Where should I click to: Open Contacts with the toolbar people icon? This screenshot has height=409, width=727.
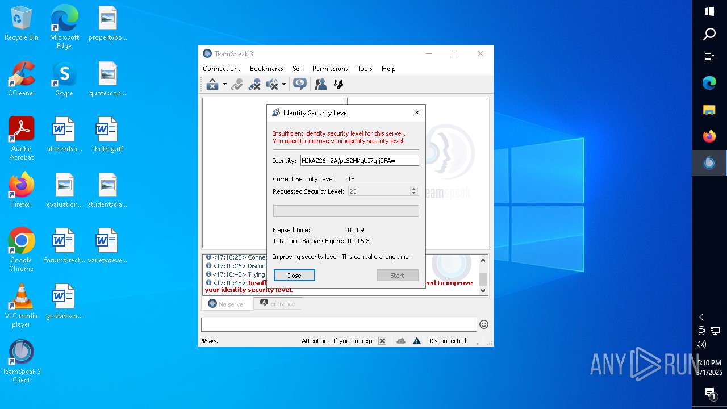point(321,84)
